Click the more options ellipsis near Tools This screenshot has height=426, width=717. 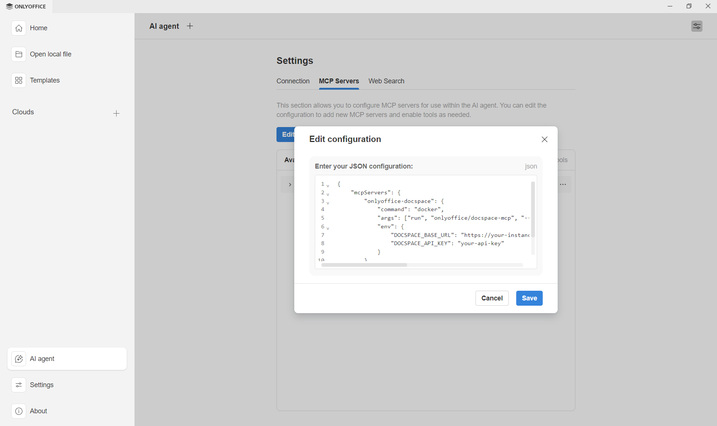click(563, 184)
